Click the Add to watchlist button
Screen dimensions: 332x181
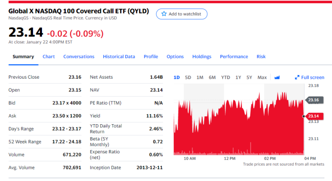coord(182,14)
